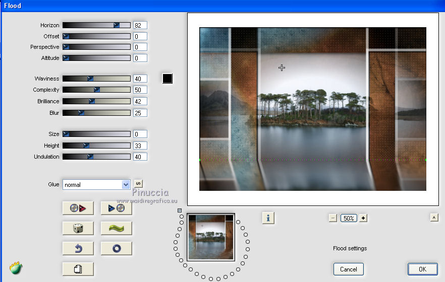
Task: Click the small S button beside Glue
Action: (x=138, y=184)
